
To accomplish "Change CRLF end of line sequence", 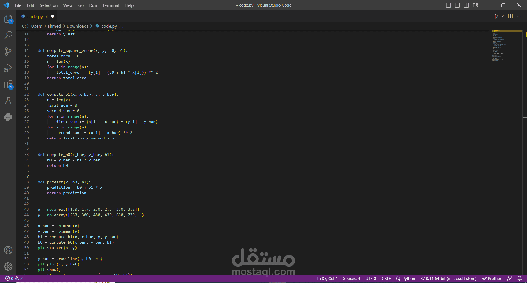I will tap(386, 279).
